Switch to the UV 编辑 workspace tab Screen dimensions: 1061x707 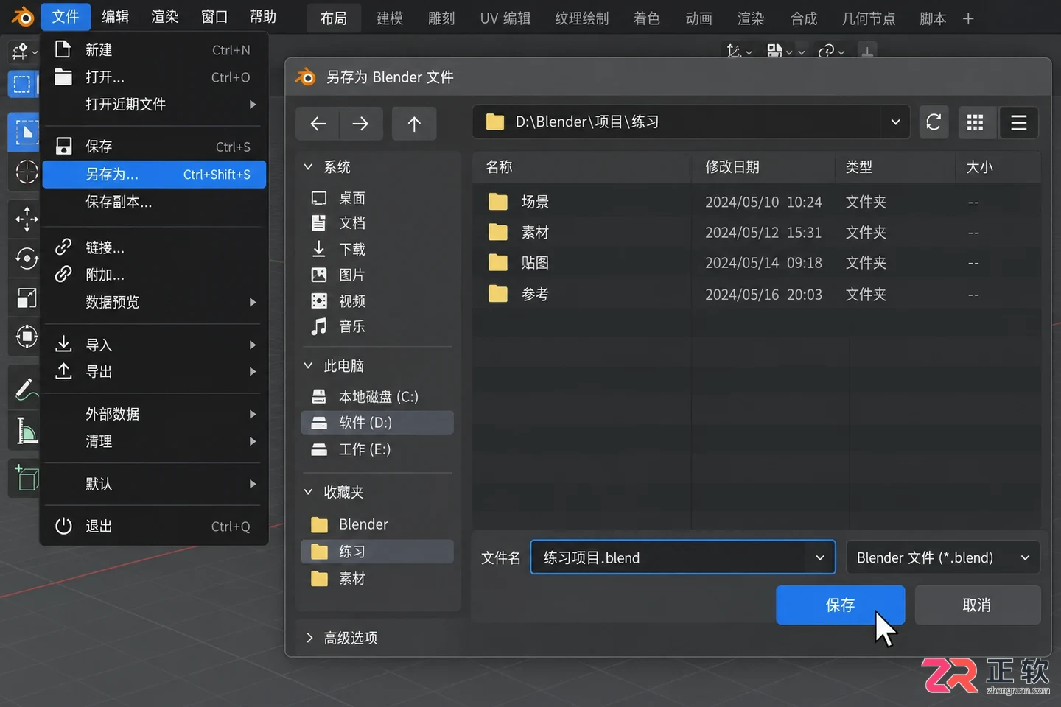[505, 18]
